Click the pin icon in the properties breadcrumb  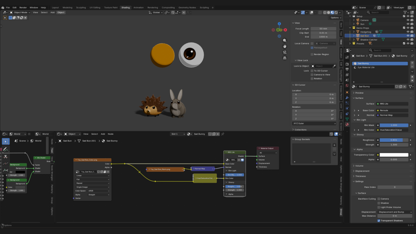[x=412, y=56]
